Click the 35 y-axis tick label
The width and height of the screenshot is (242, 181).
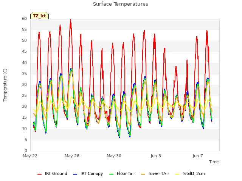(24, 74)
